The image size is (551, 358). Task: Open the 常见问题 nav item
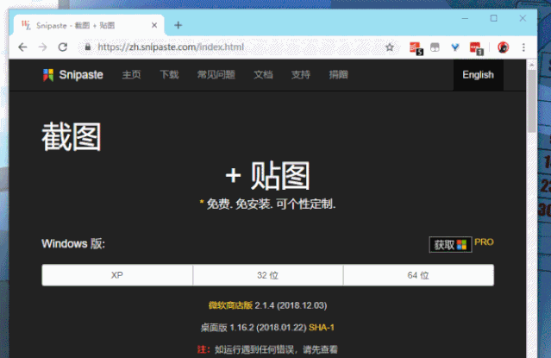click(216, 74)
